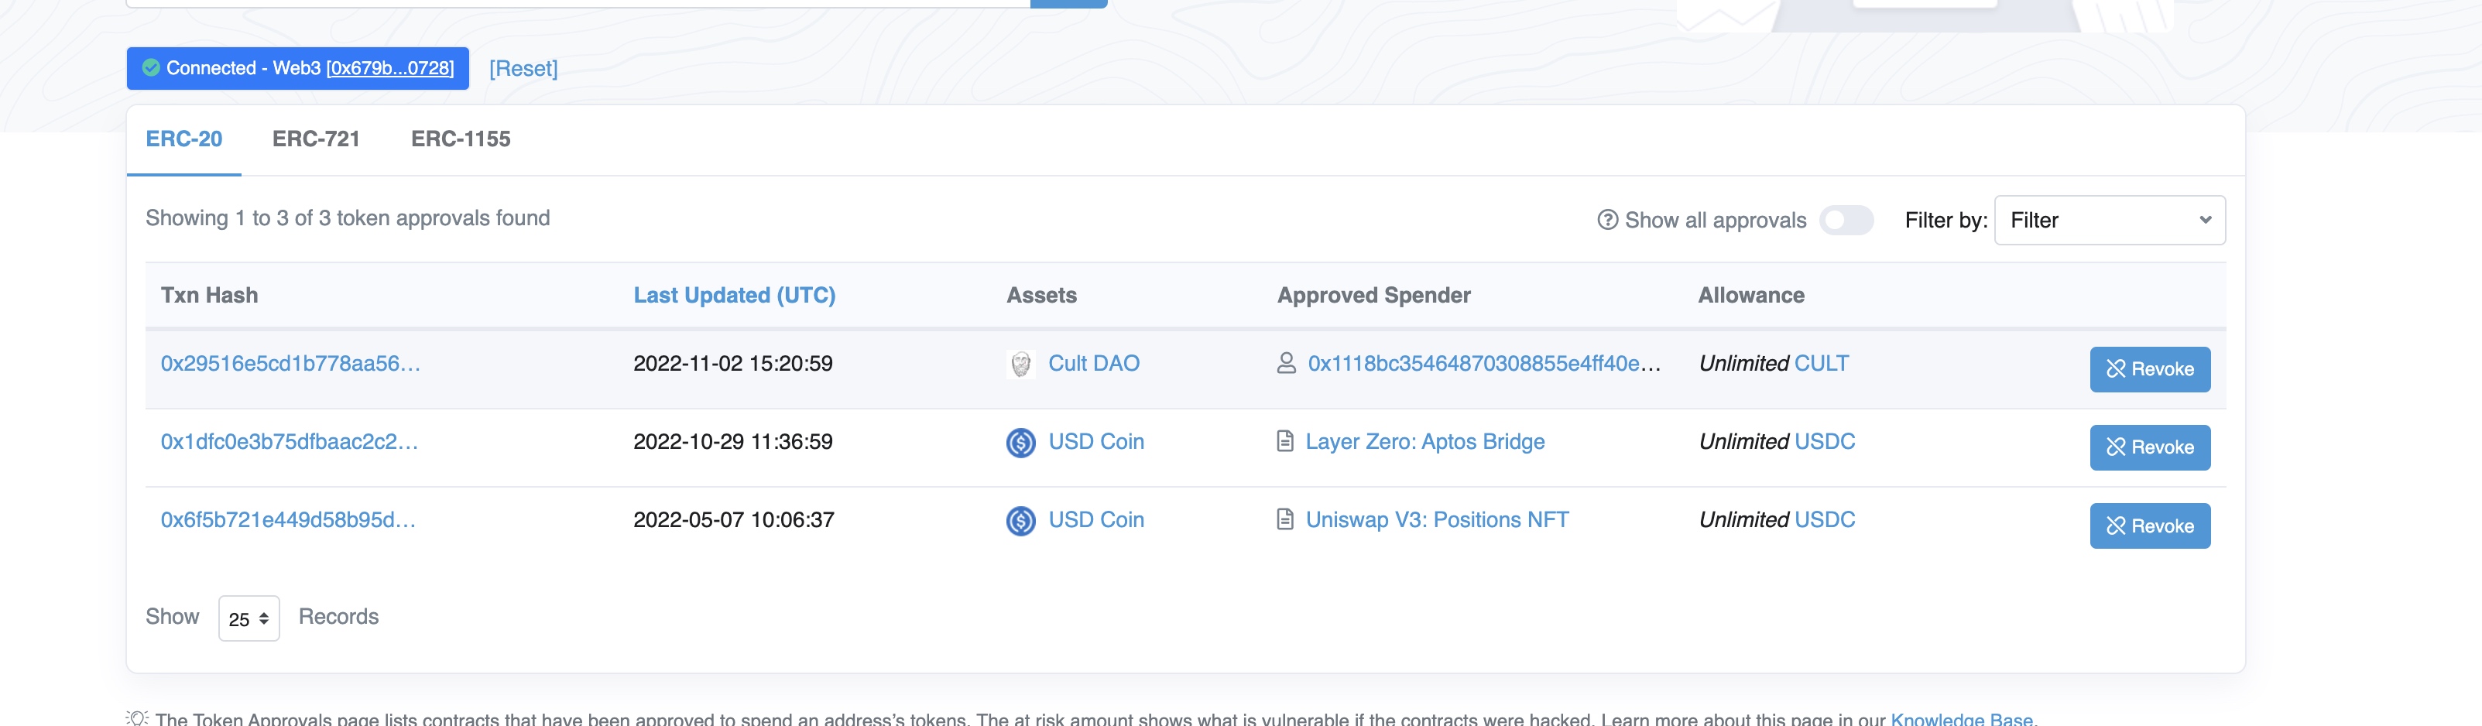This screenshot has width=2482, height=726.
Task: Sort by Last Updated (UTC) column header
Action: click(734, 295)
